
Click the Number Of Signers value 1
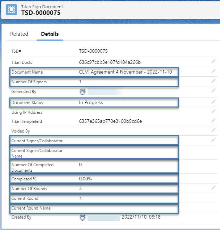pyautogui.click(x=80, y=82)
